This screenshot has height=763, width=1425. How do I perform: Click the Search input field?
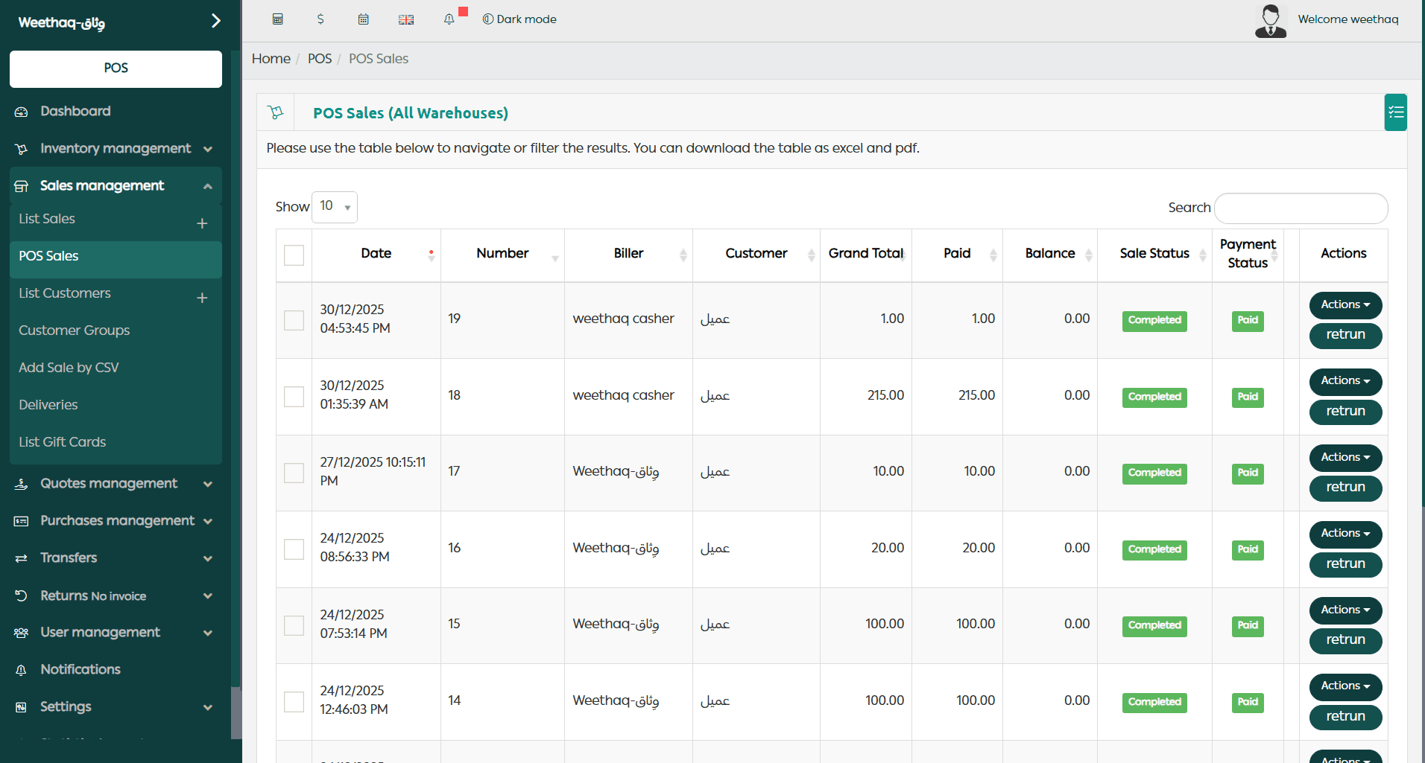click(1301, 208)
